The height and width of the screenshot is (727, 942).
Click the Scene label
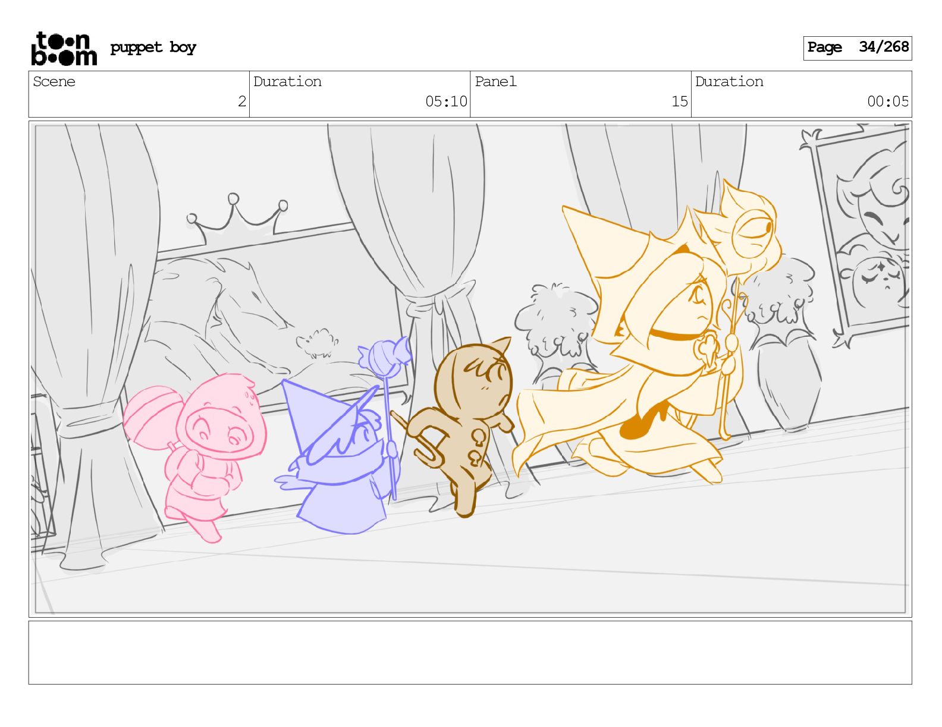click(54, 81)
